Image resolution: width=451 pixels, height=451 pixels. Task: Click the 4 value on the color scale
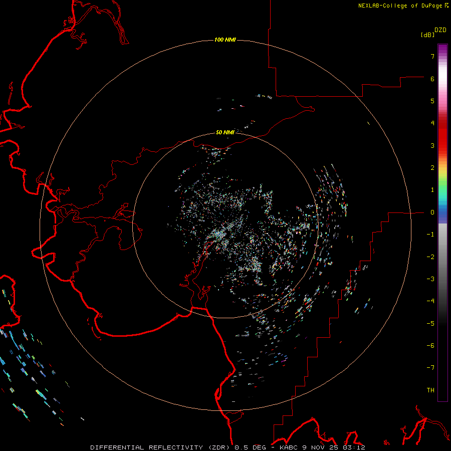[x=432, y=123]
